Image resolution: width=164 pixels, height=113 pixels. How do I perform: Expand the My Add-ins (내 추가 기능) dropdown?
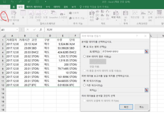pyautogui.click(x=86, y=18)
